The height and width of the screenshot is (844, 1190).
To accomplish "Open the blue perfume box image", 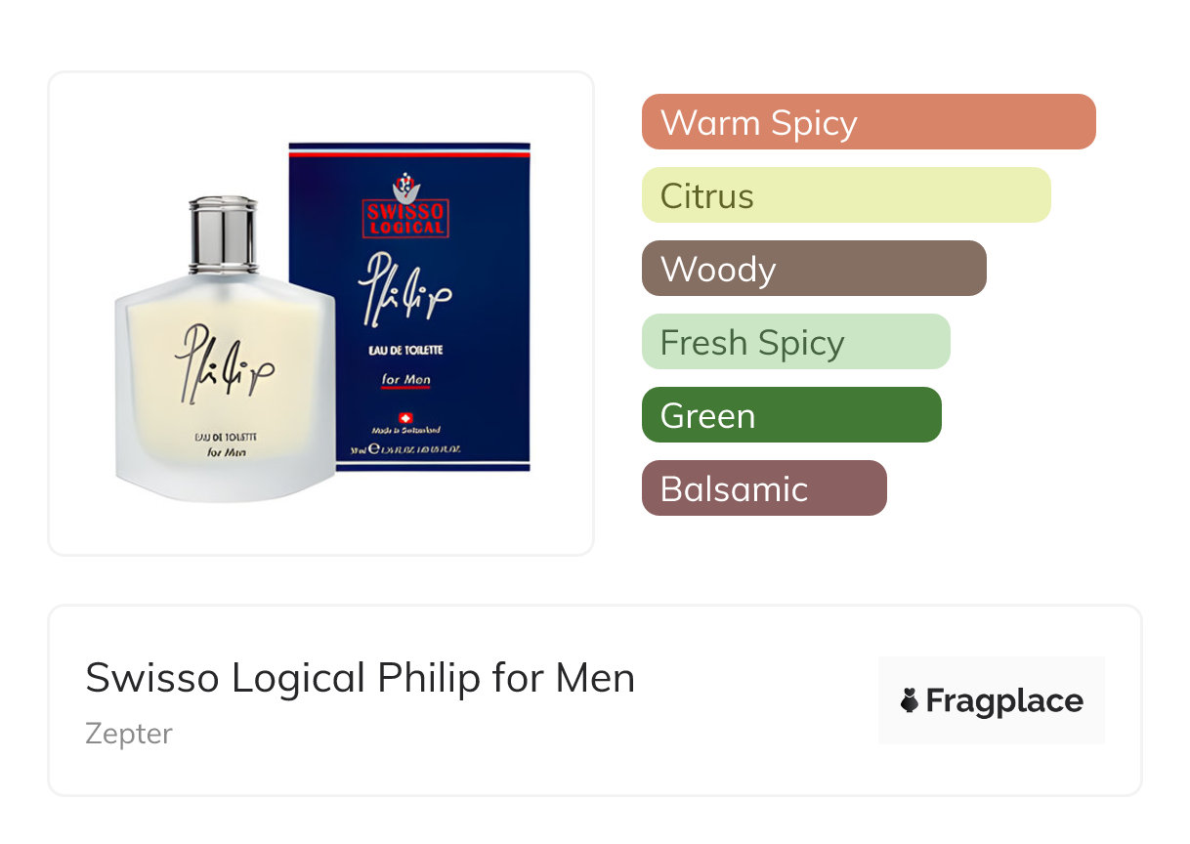I will [409, 307].
